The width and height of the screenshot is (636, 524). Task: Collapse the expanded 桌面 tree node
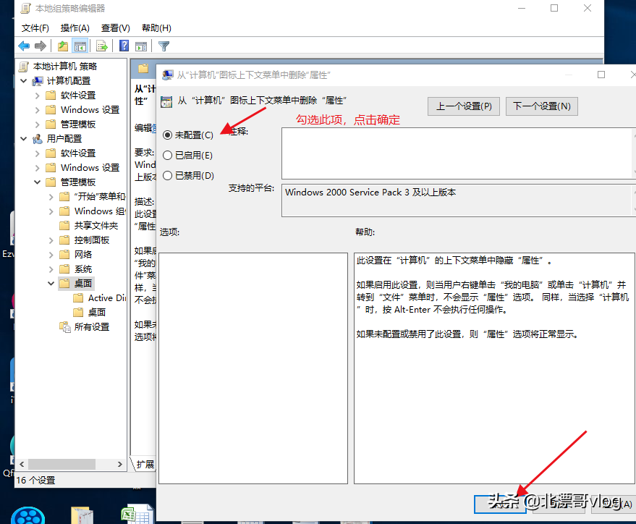(51, 284)
